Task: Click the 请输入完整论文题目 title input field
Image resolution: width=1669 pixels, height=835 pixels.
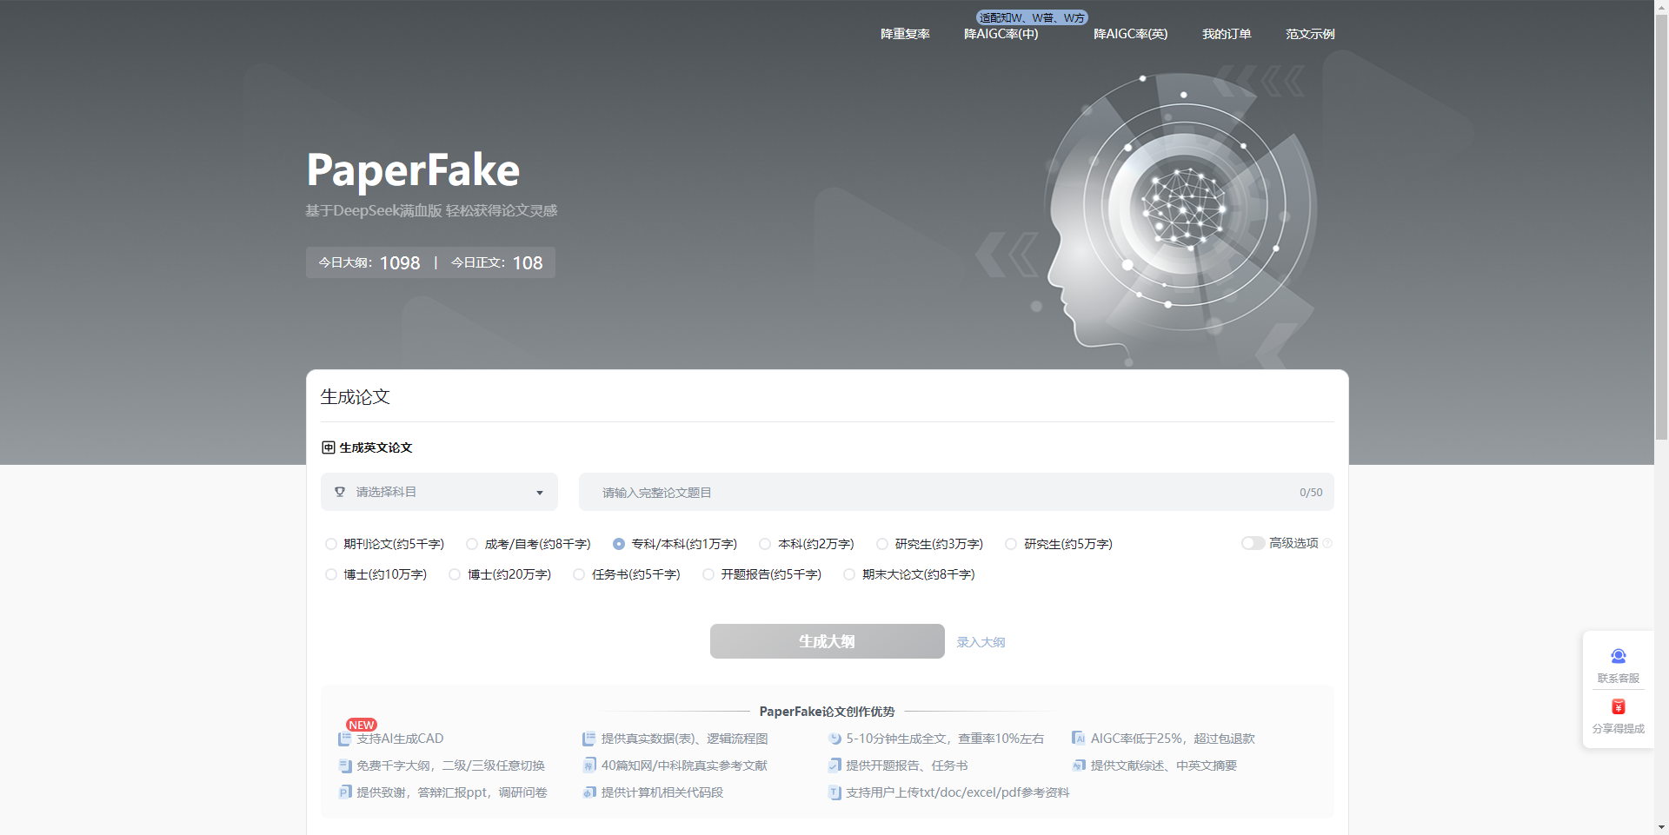Action: pyautogui.click(x=956, y=492)
